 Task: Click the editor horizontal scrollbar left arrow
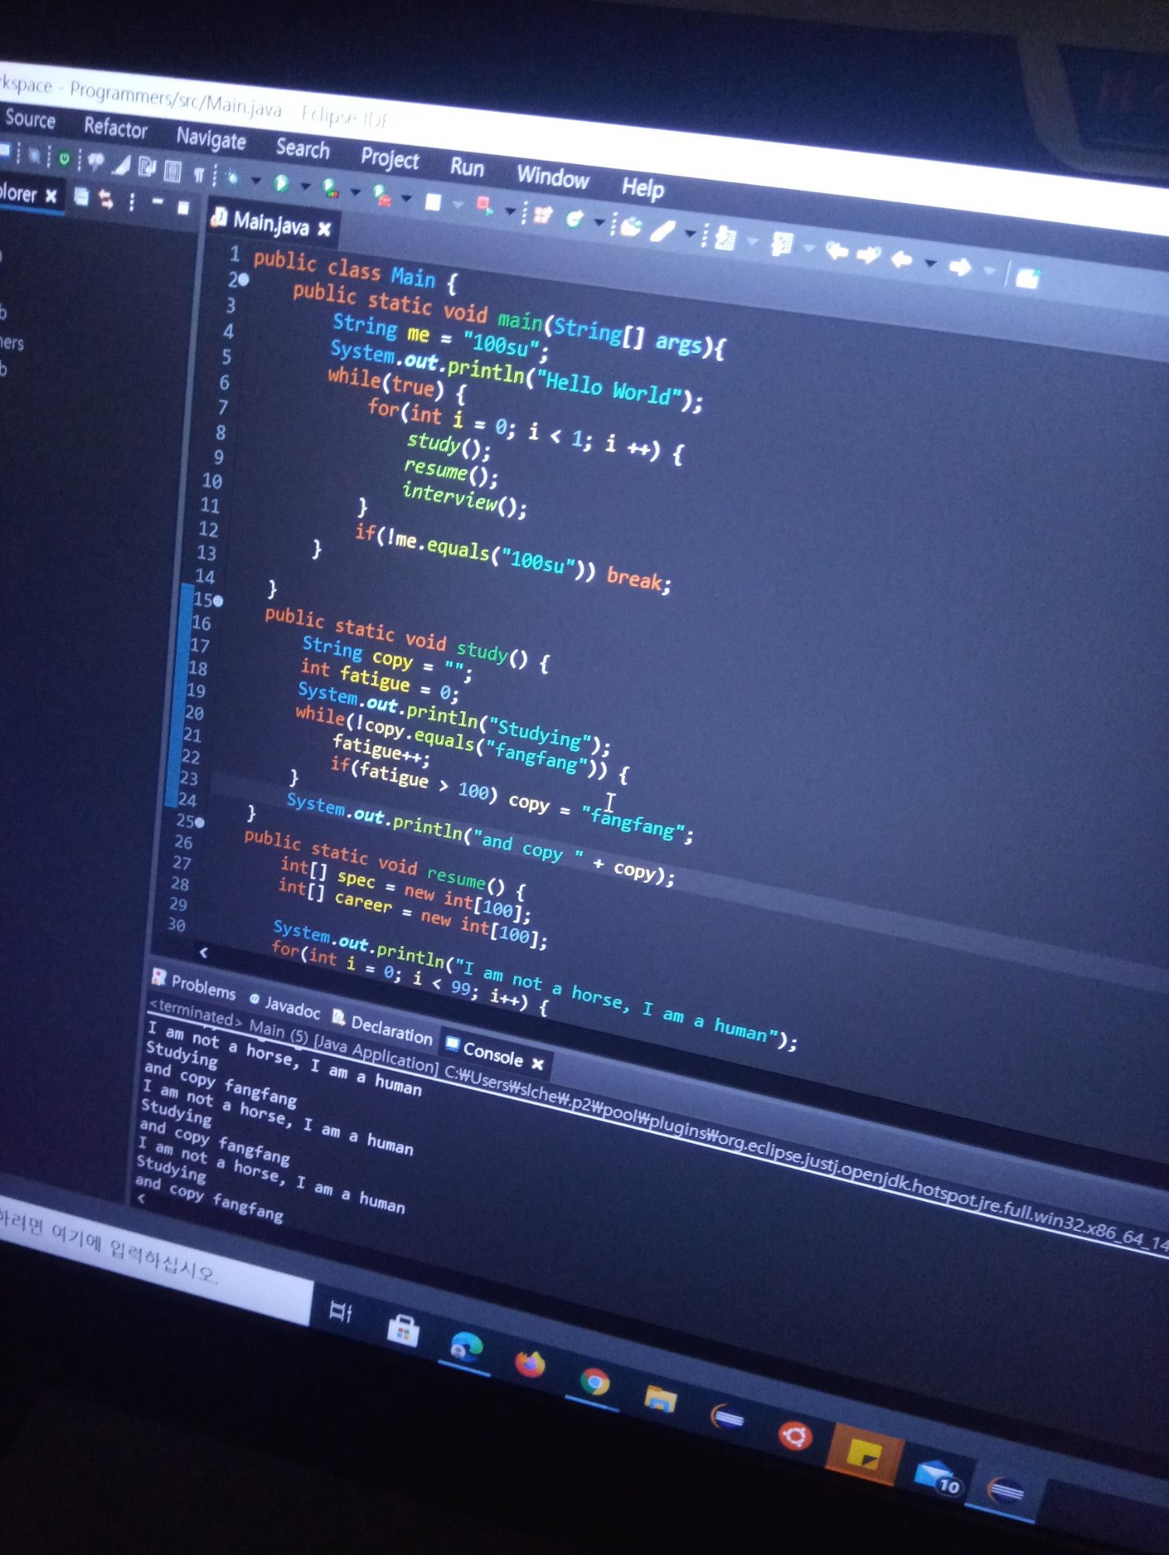click(x=203, y=951)
